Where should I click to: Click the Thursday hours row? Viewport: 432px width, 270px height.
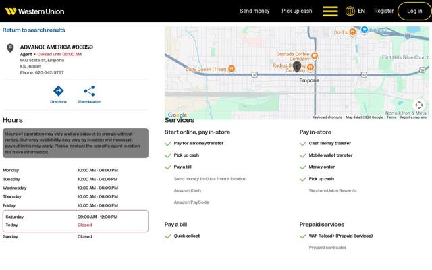pyautogui.click(x=76, y=196)
